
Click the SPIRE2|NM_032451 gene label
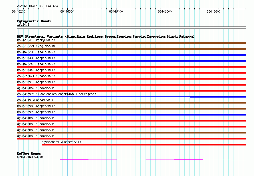click(31, 157)
